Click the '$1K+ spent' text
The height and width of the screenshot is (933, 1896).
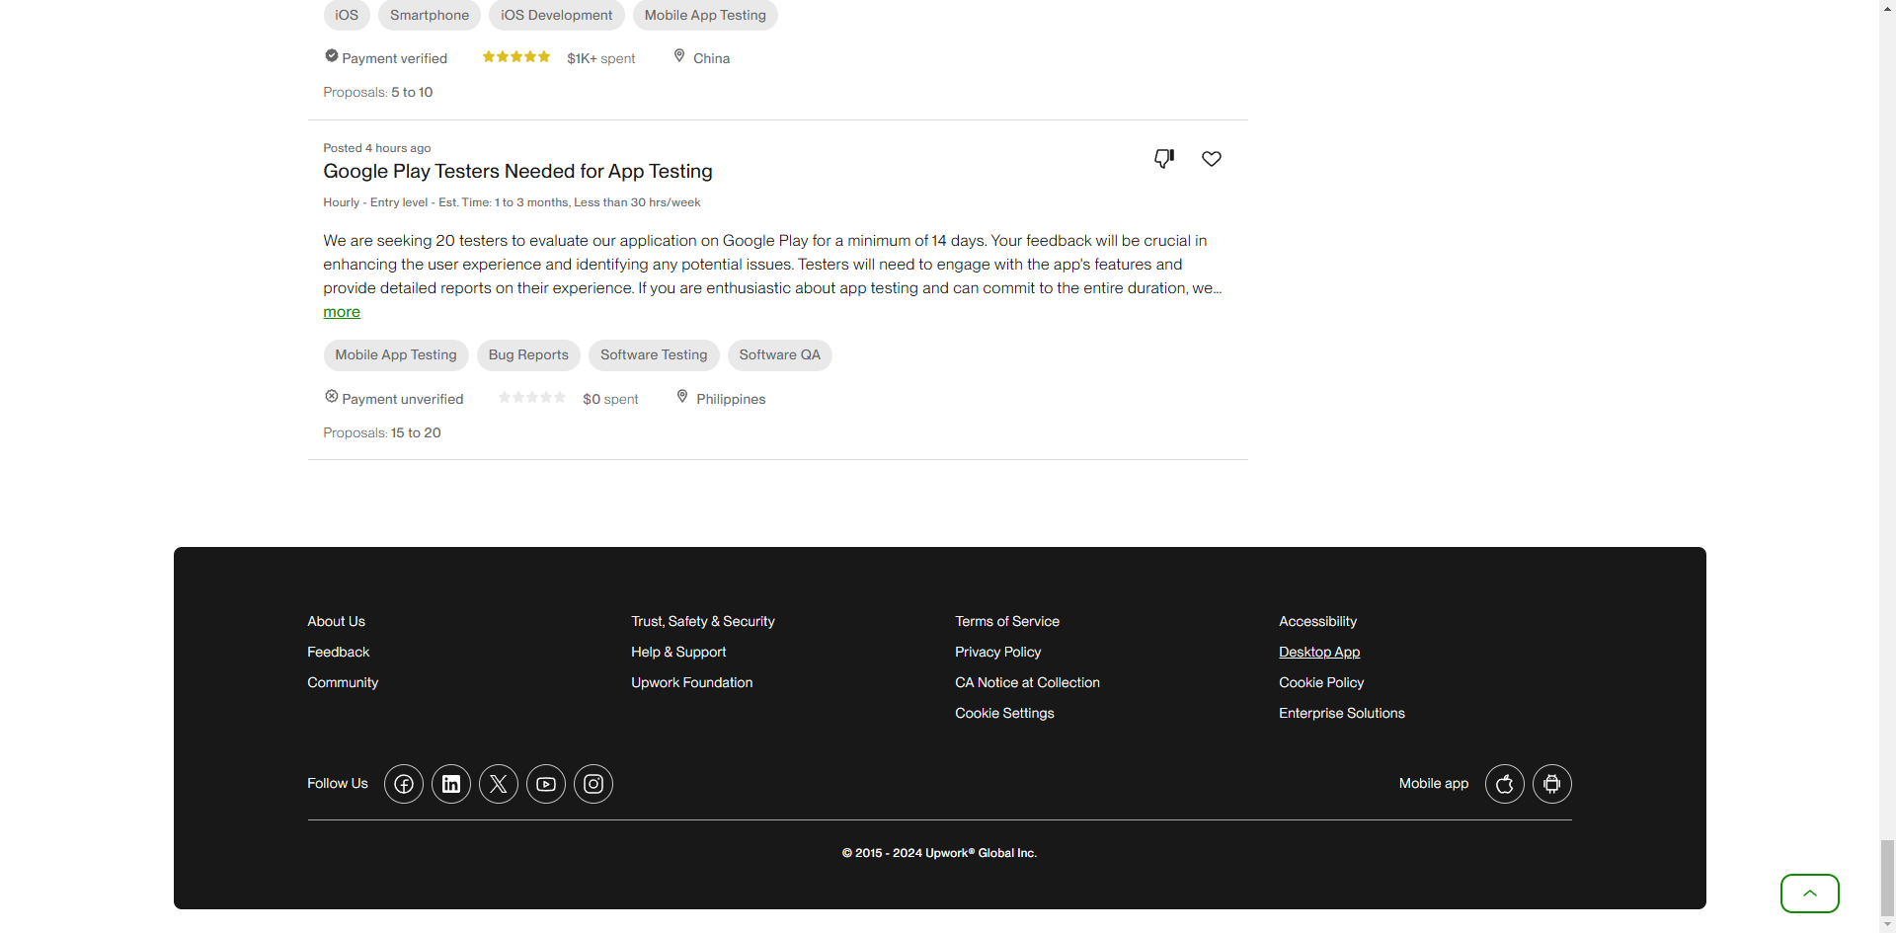coord(600,59)
